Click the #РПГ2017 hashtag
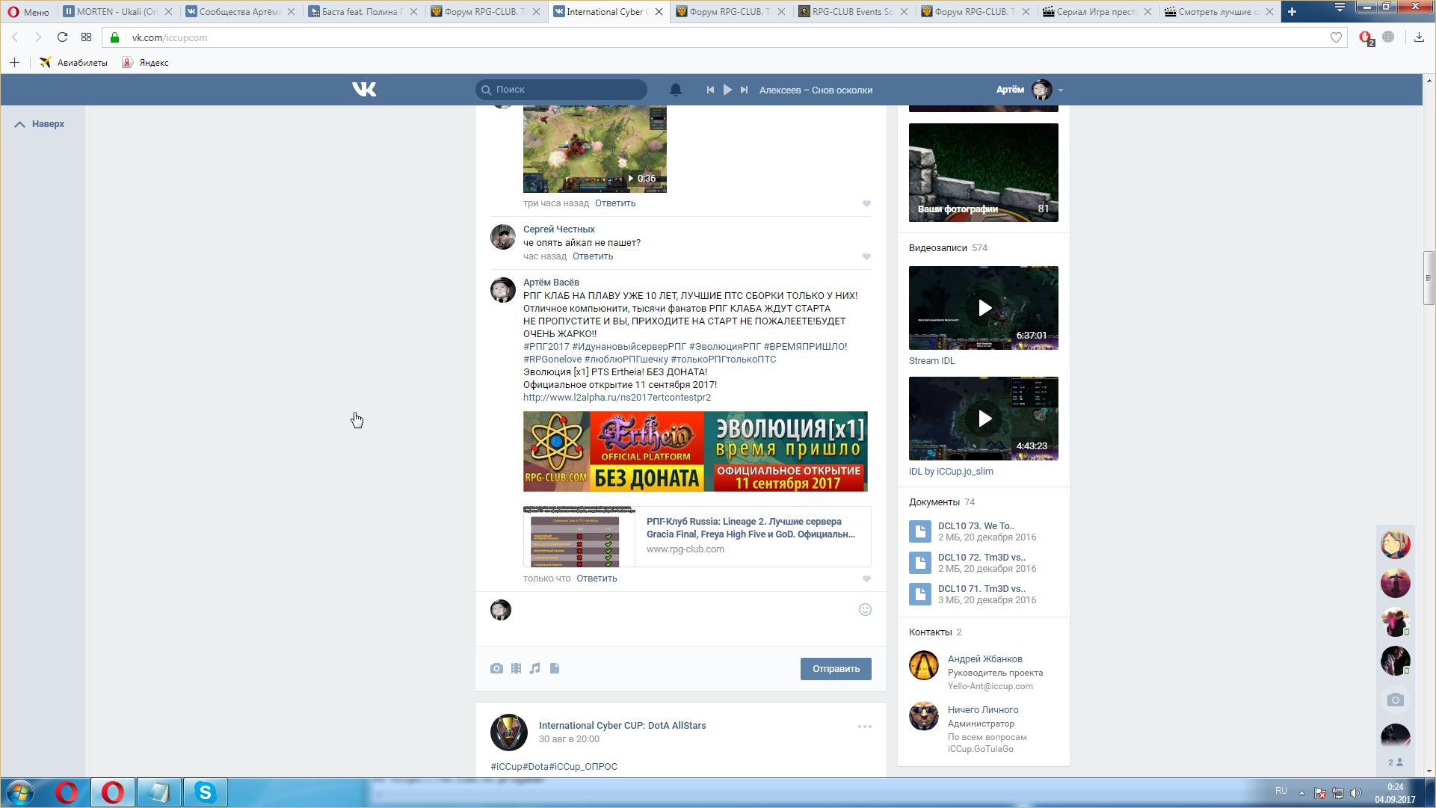Screen dimensions: 1436x808 [546, 347]
